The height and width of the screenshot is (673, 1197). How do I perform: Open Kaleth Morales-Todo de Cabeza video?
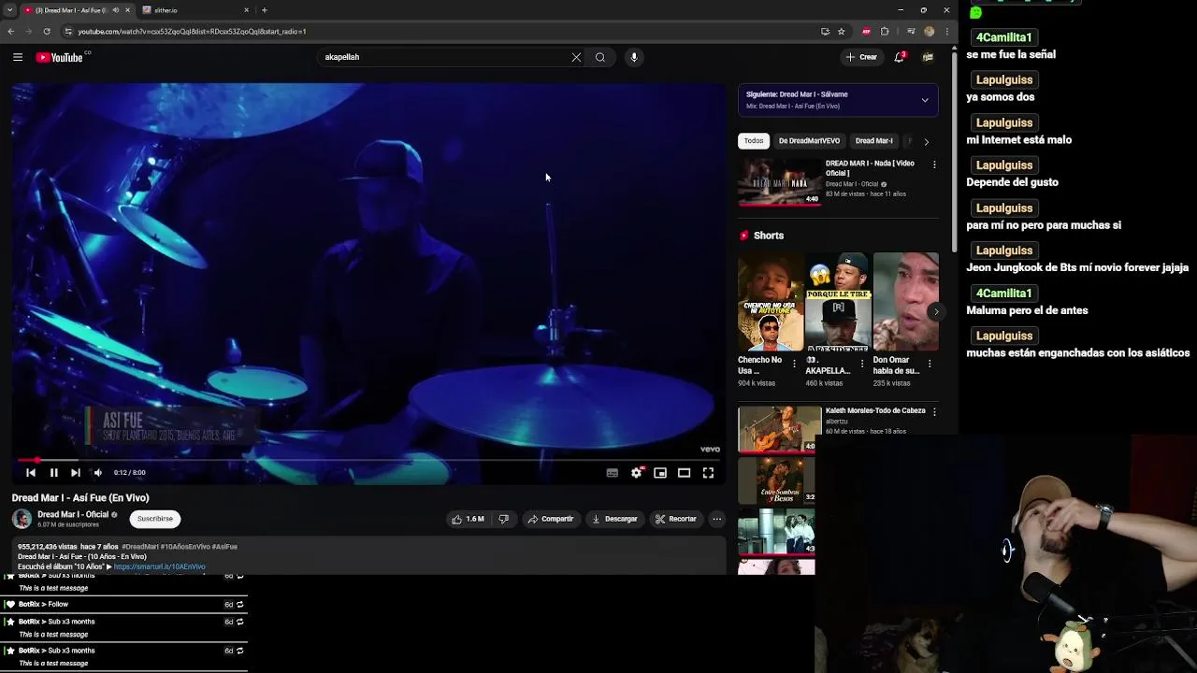coord(780,429)
